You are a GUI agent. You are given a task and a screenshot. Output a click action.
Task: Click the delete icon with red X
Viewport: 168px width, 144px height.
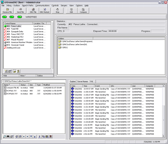51,136
